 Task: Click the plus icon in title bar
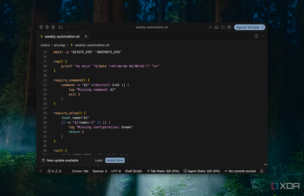pyautogui.click(x=210, y=27)
